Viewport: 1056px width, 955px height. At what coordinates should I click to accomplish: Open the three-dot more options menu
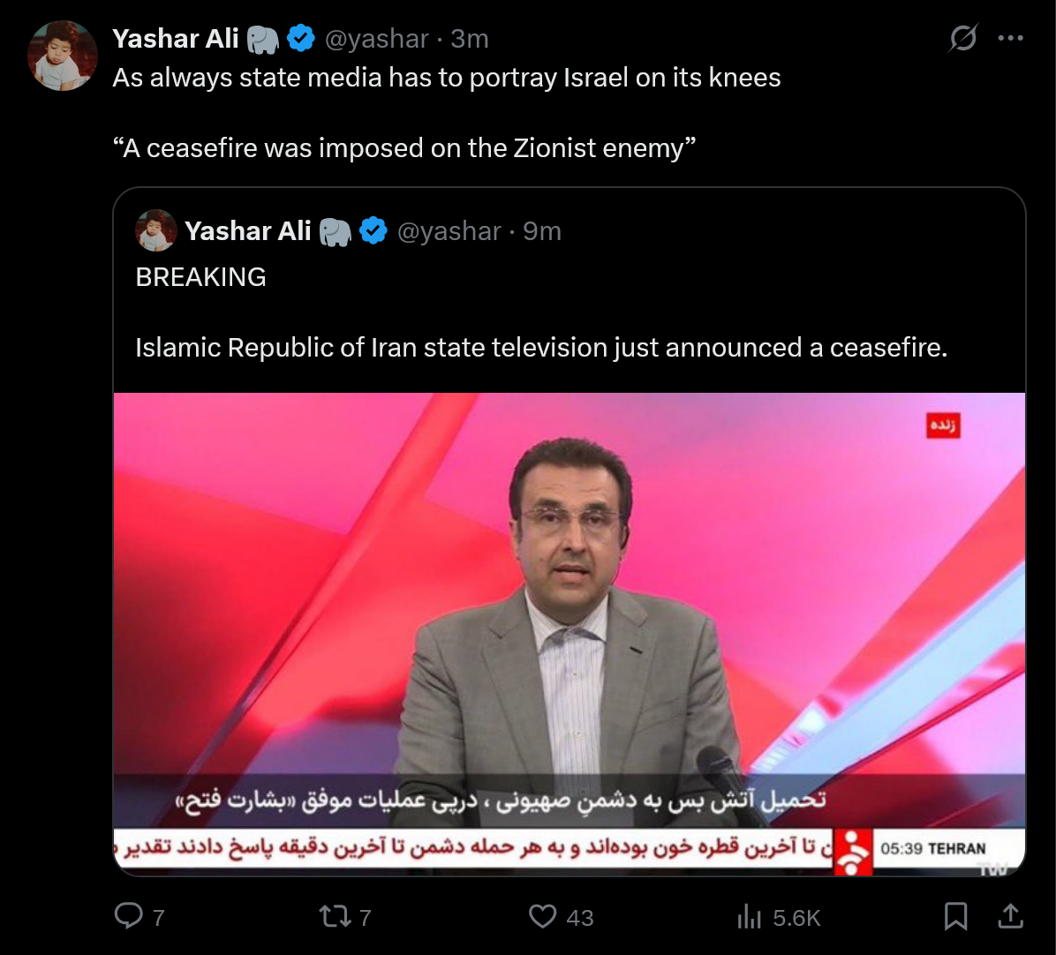pos(1011,38)
